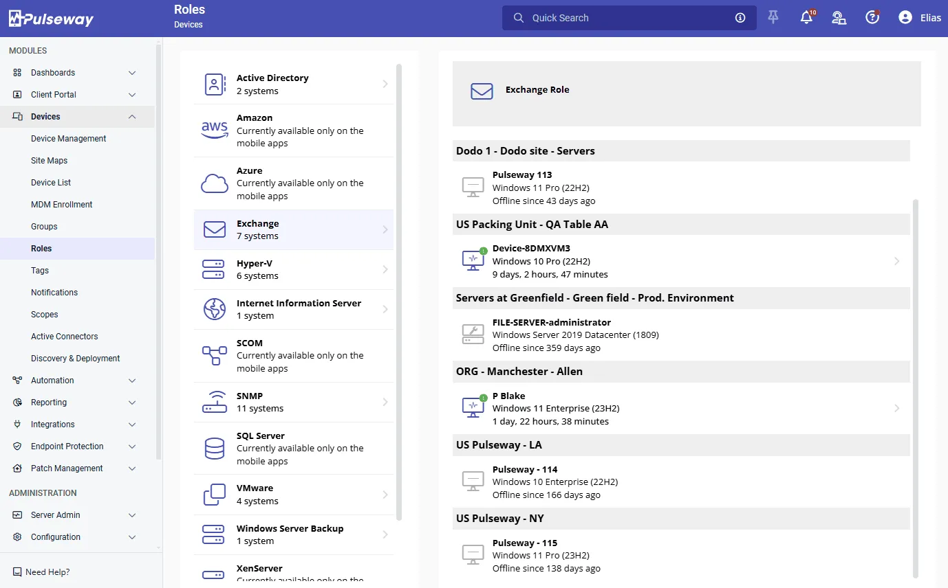The image size is (948, 588).
Task: Select the Pulseway - 115 device
Action: [681, 555]
